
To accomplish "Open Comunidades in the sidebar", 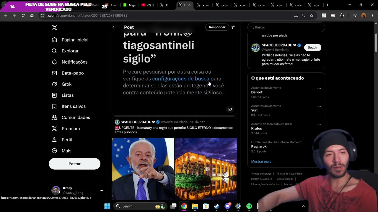I will [71, 117].
